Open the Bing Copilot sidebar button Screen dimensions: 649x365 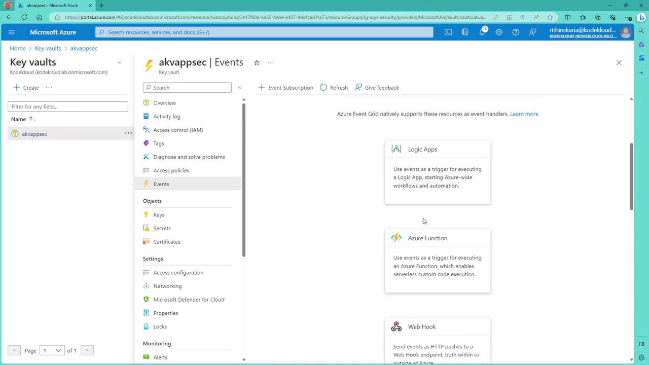click(641, 17)
